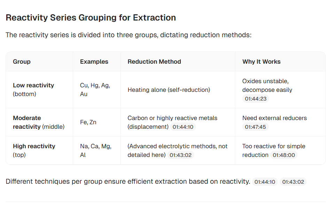The width and height of the screenshot is (330, 206).
Task: Click 01:43:02 chip after the summary sentence
Action: pos(293,182)
